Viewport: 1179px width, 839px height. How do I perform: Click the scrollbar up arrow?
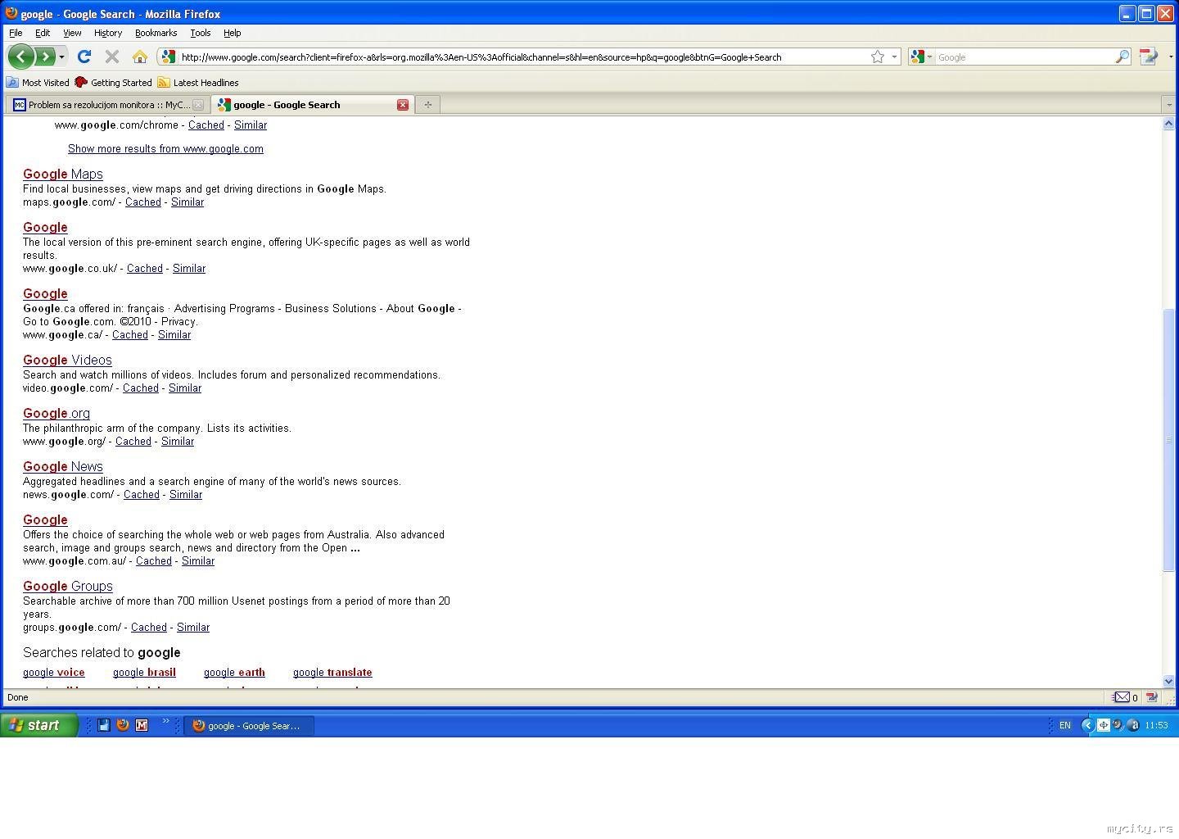tap(1168, 123)
